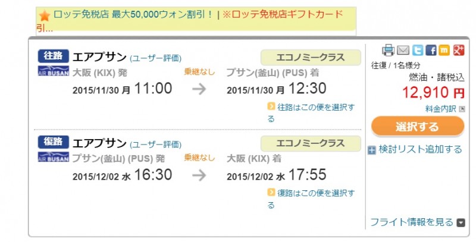Share the fare on Twitter
476x242 pixels.
(x=418, y=50)
